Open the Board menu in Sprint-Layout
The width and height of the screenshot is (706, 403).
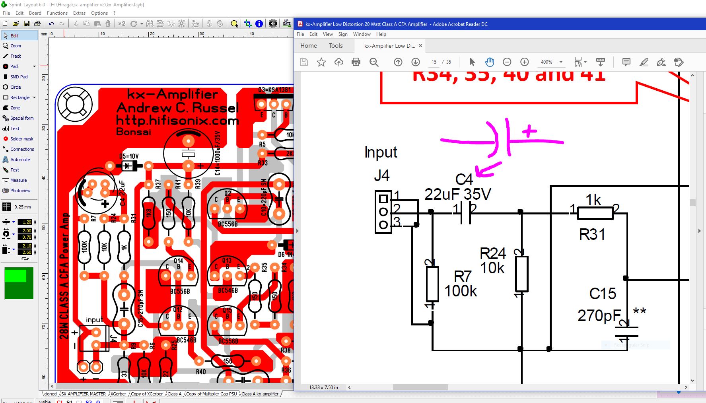35,13
